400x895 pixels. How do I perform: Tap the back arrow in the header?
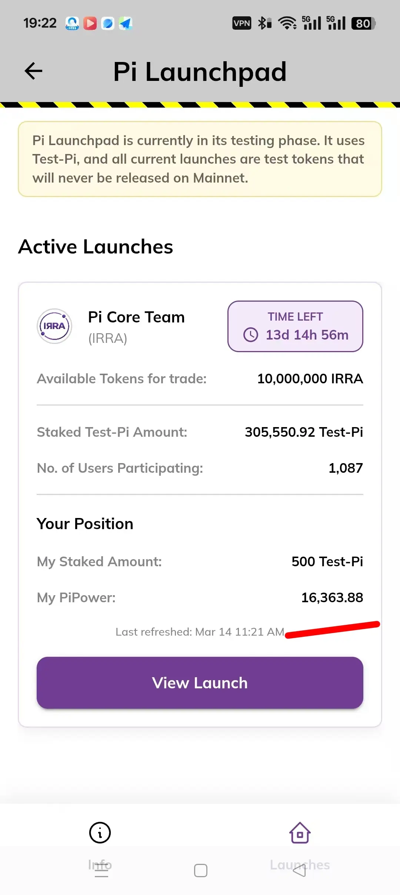[33, 71]
